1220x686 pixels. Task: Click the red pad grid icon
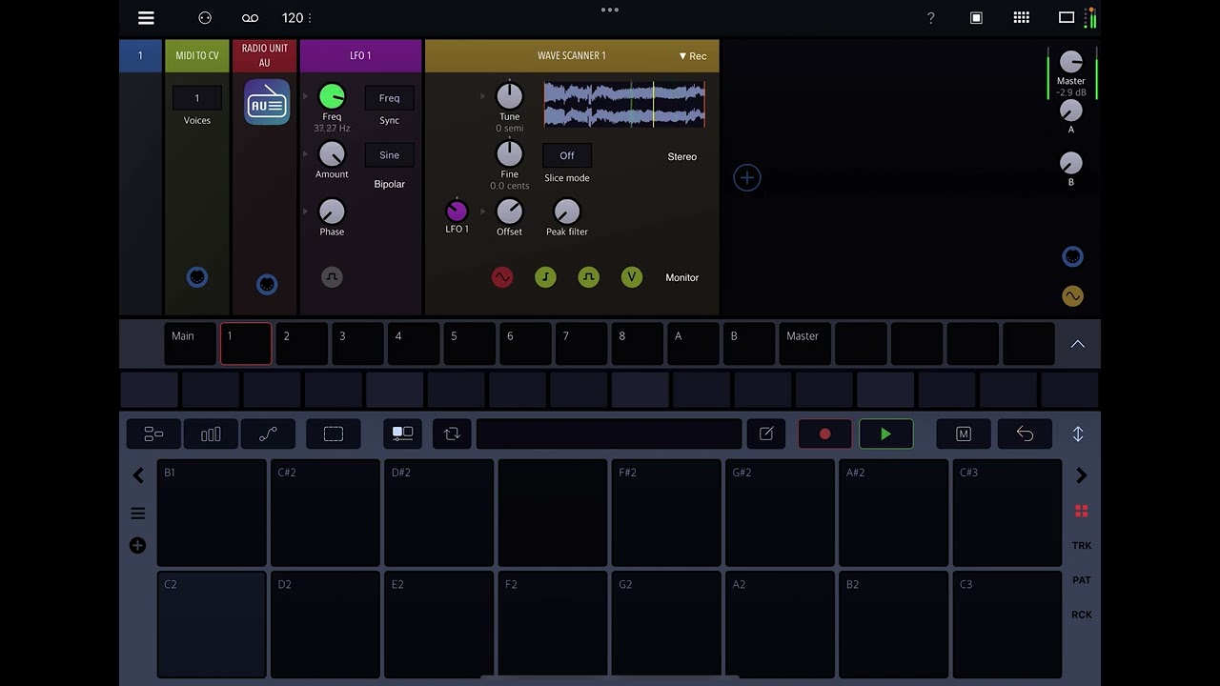pyautogui.click(x=1081, y=512)
